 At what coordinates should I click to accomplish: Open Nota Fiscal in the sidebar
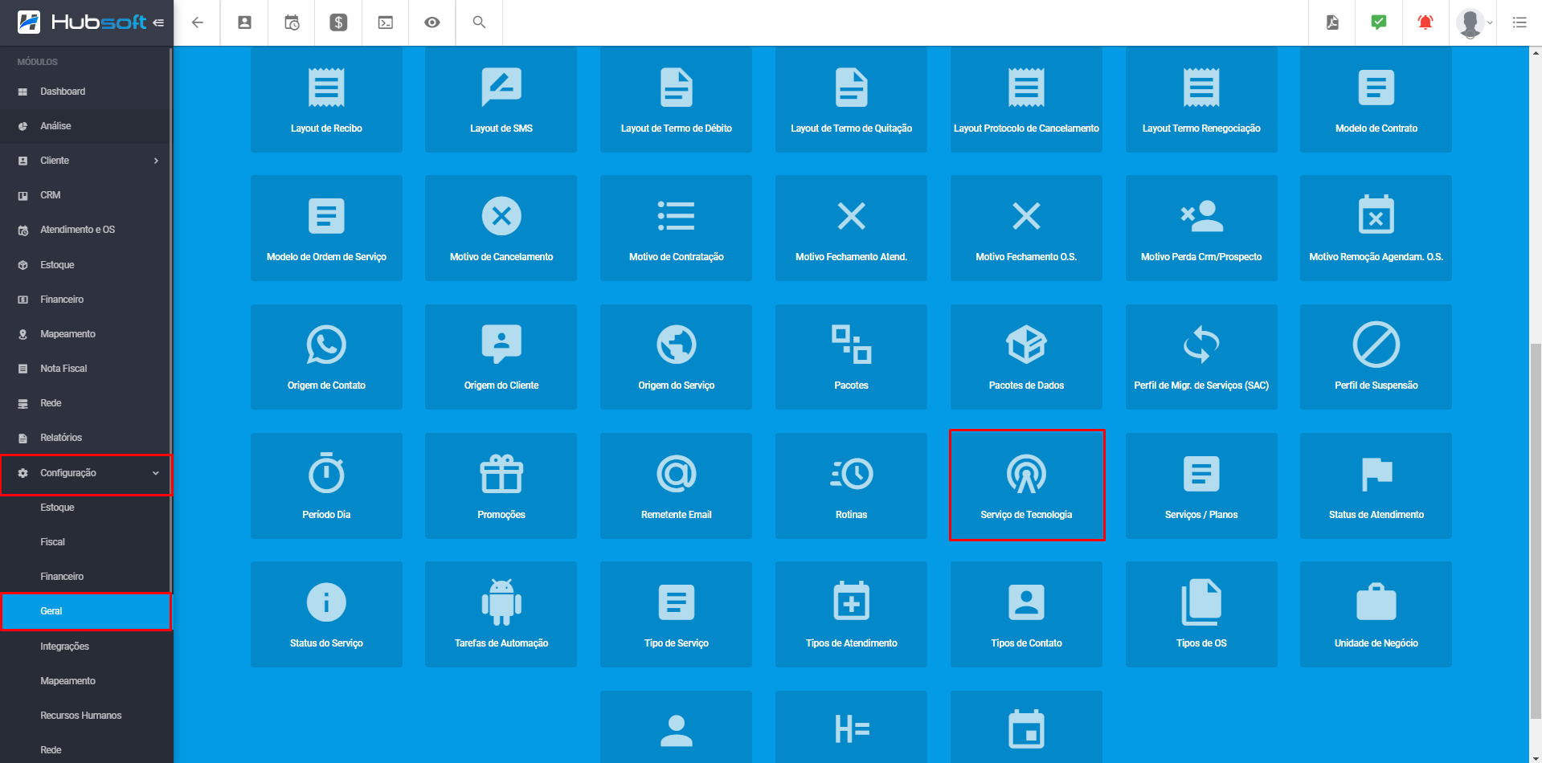[x=85, y=369]
